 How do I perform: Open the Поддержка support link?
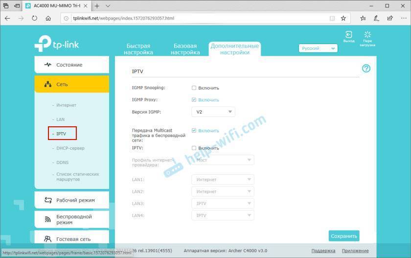(323, 251)
